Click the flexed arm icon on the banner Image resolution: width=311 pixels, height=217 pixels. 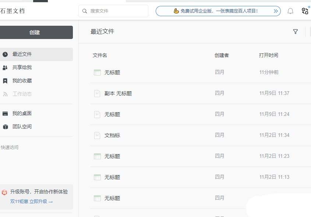tap(176, 11)
